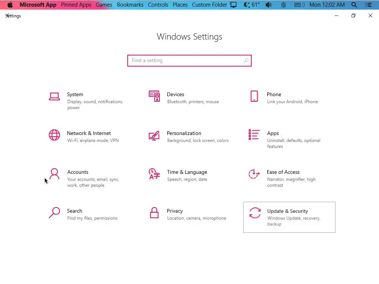Open the Search category heading
Viewport: 379px width, 284px height.
[74, 211]
